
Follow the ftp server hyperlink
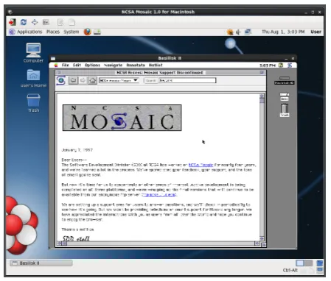click(x=159, y=195)
